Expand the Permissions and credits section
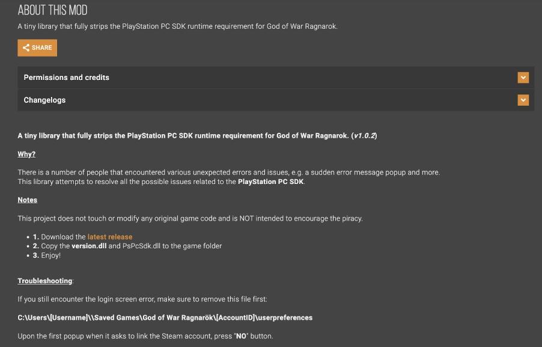 pos(276,78)
